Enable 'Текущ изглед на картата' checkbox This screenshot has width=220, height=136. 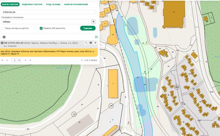point(3,28)
